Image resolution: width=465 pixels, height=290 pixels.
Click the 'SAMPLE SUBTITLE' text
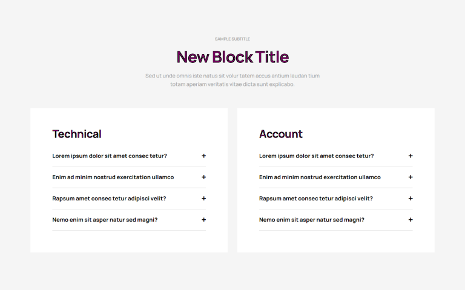[232, 39]
